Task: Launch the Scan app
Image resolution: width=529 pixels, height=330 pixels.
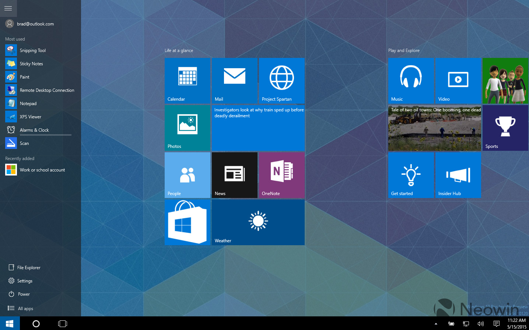Action: pyautogui.click(x=41, y=143)
